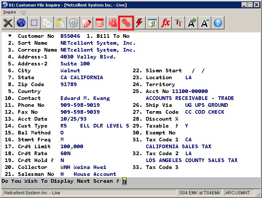Viewport: 262px width, 198px height.
Task: Click the Location LA value
Action: click(x=188, y=77)
